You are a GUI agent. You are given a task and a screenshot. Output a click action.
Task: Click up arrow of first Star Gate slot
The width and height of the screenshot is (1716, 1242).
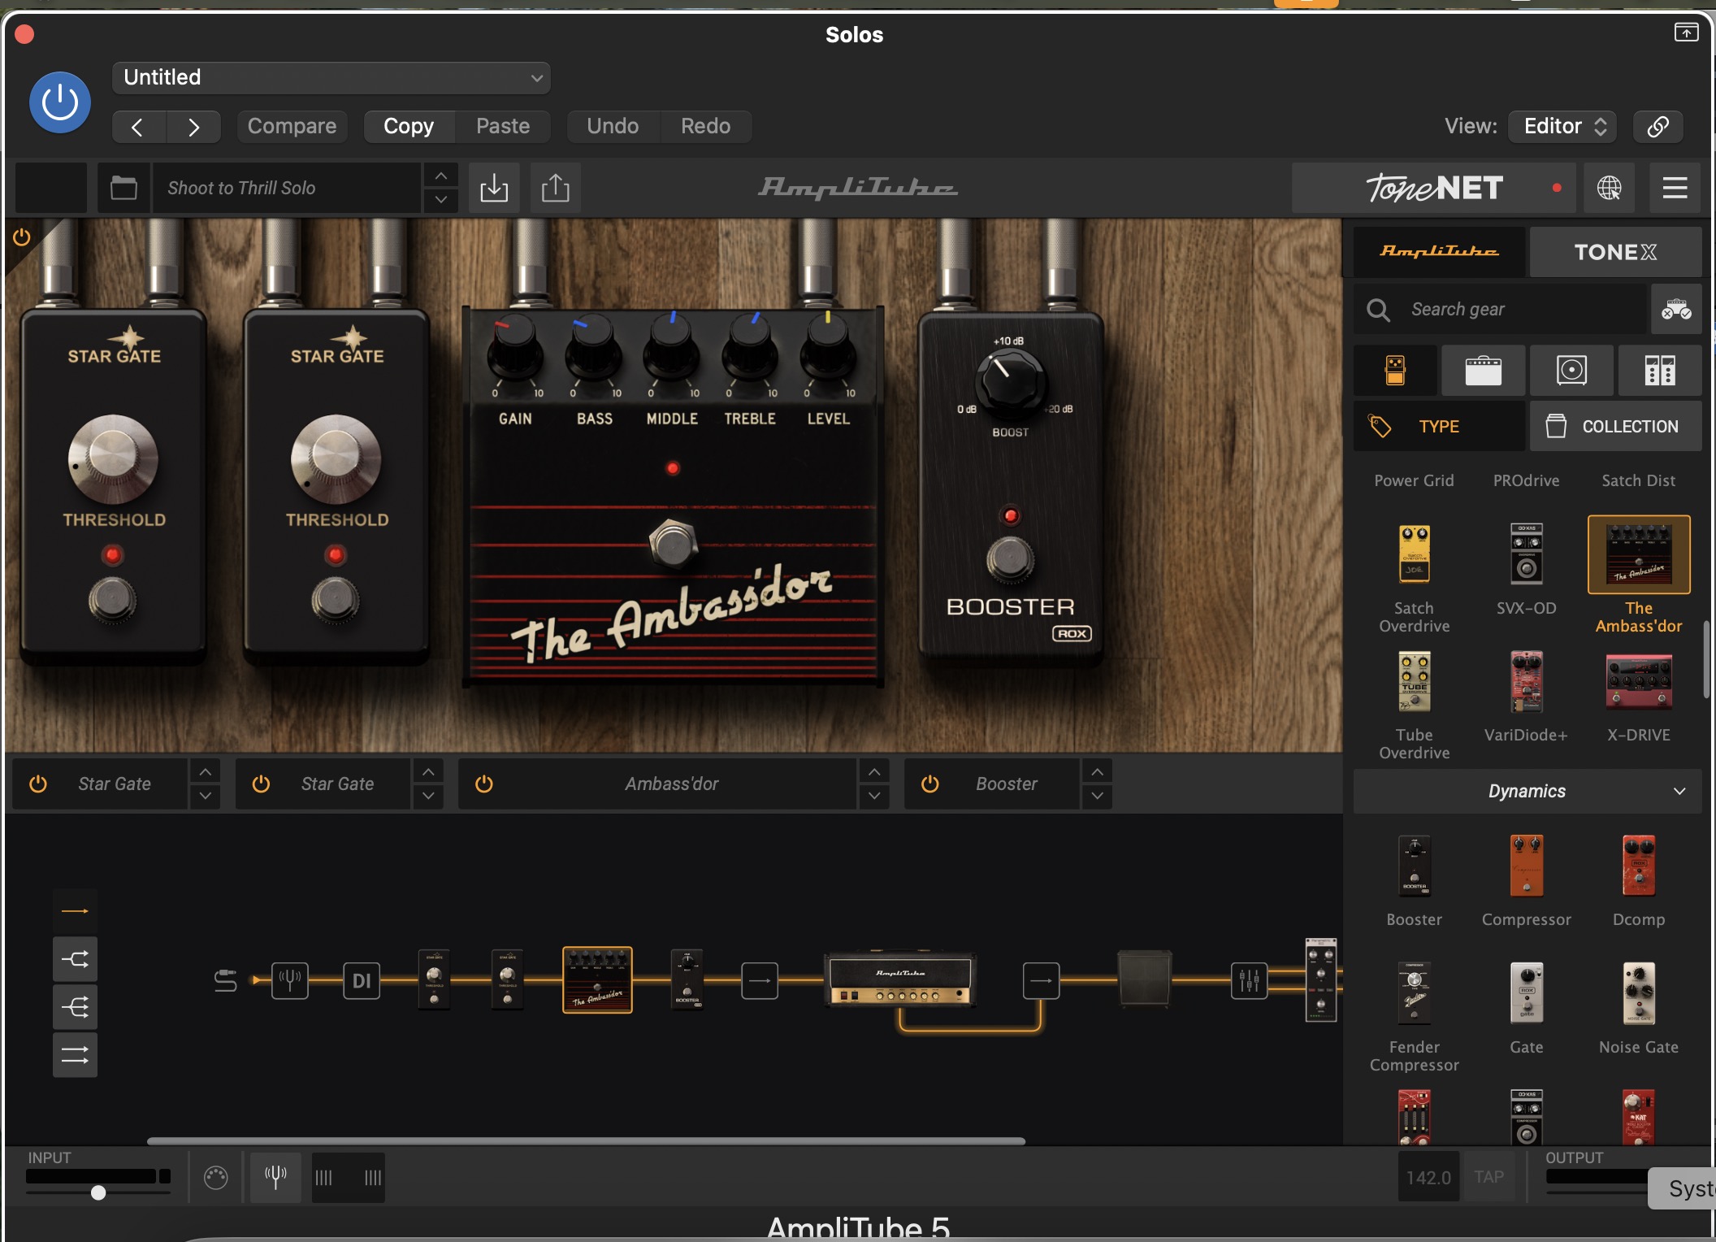(206, 771)
